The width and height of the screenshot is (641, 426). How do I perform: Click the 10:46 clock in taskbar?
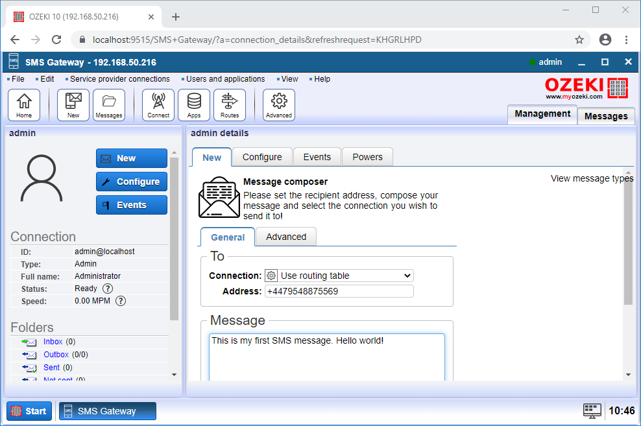622,411
